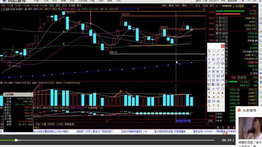Click the red X delete drawing tool
The width and height of the screenshot is (262, 147).
point(218,97)
